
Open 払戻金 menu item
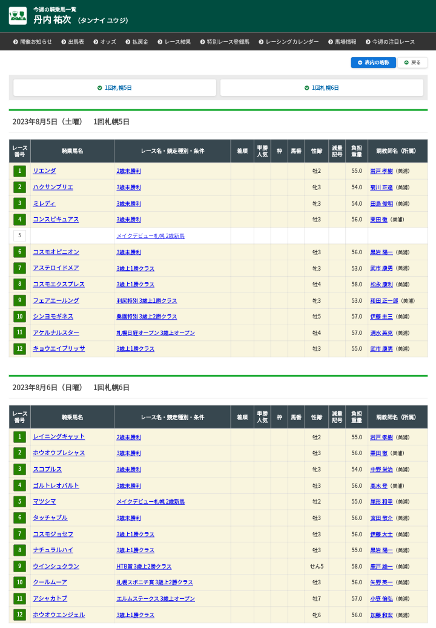137,42
